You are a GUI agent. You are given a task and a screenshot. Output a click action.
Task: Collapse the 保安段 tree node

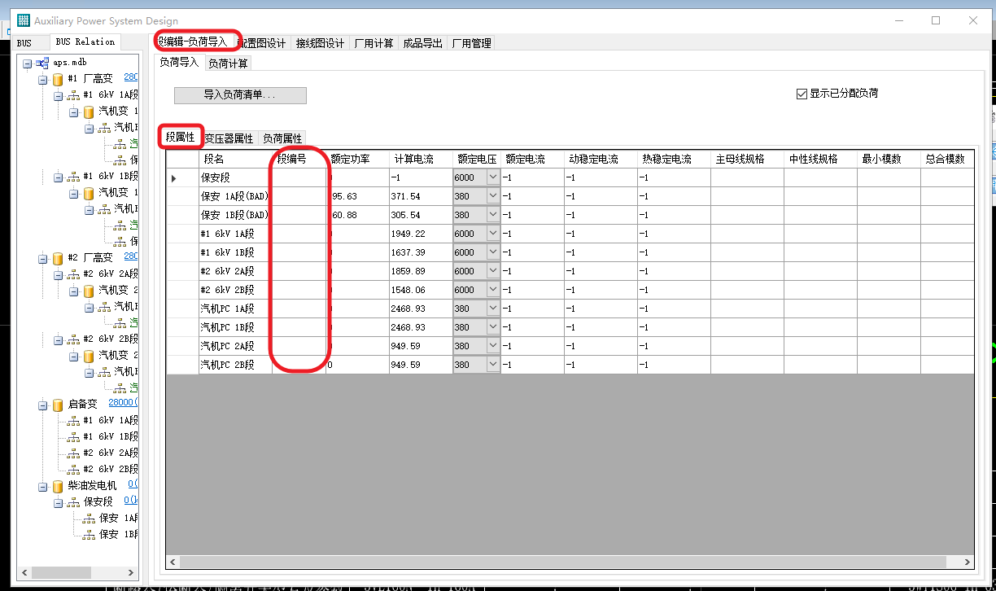tap(58, 502)
